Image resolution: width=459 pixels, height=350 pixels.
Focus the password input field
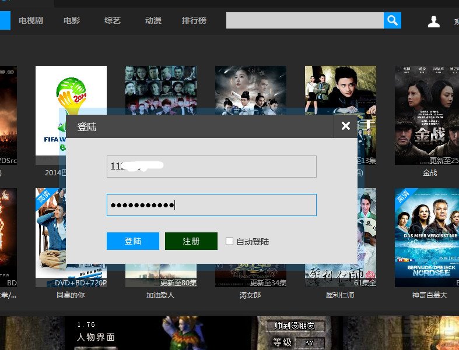coord(211,205)
